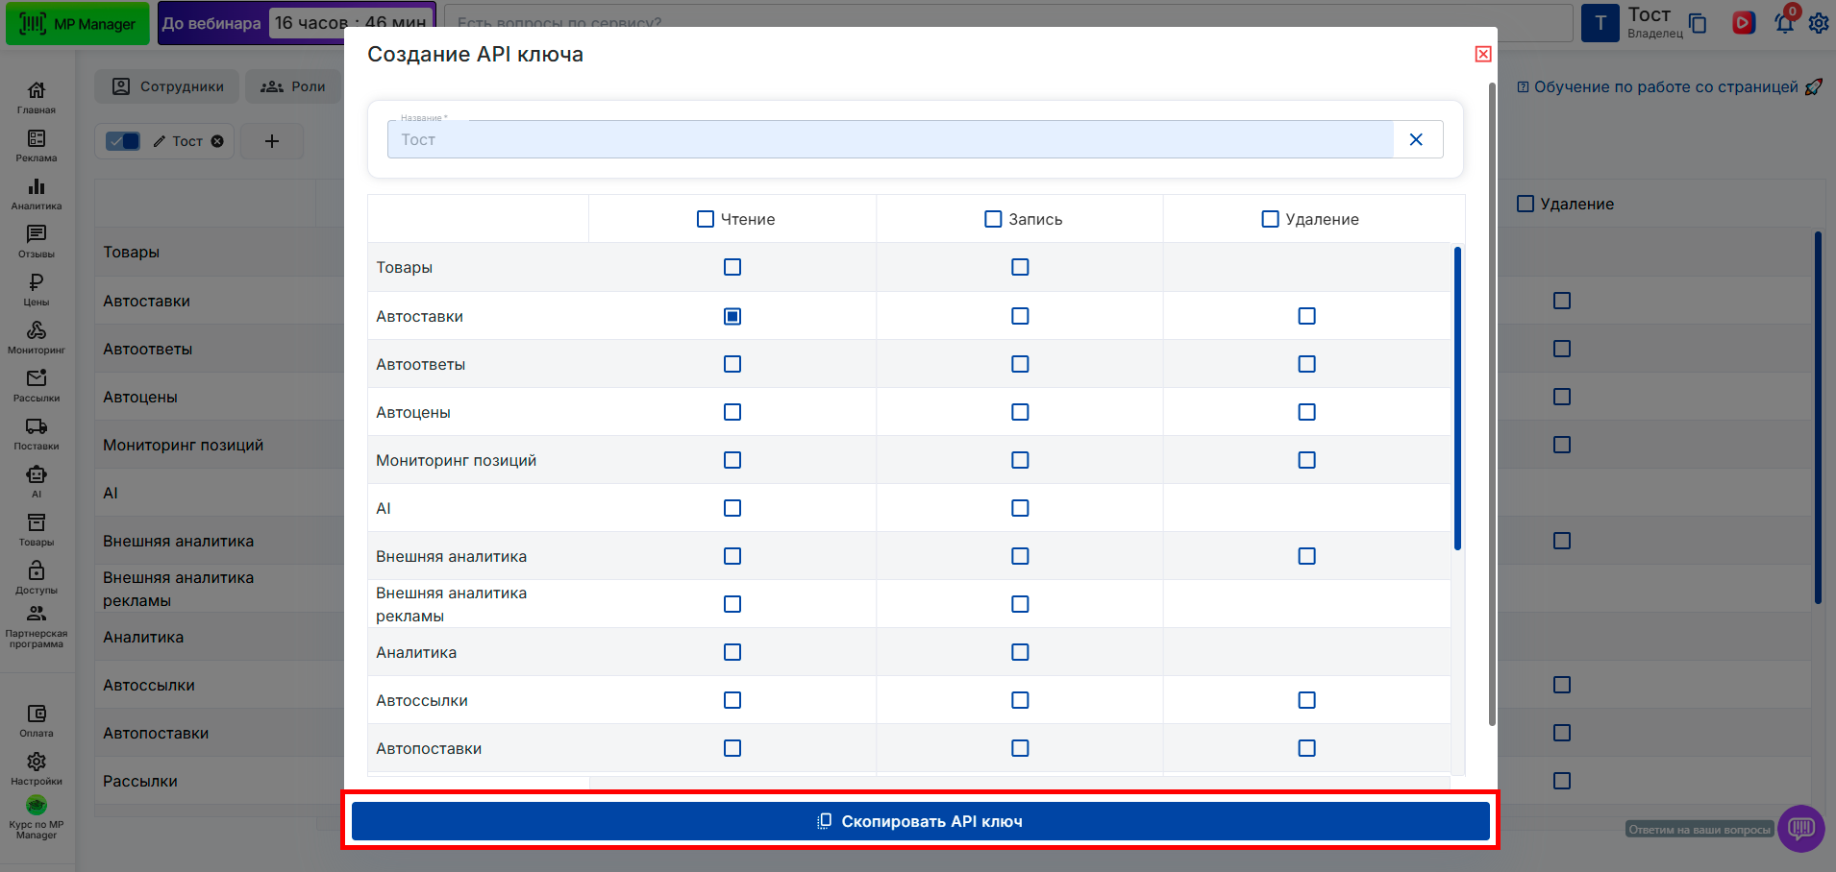Click Ответим на ваши вопросы label
1836x872 pixels.
tap(1700, 830)
